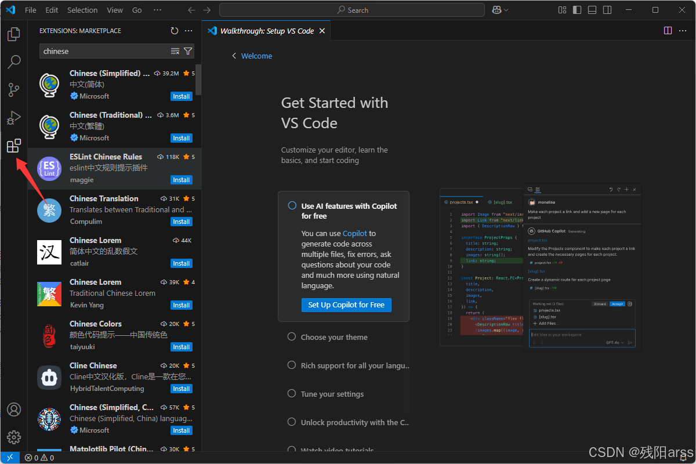Install Chinese (Simplified, China) language pack

182,430
